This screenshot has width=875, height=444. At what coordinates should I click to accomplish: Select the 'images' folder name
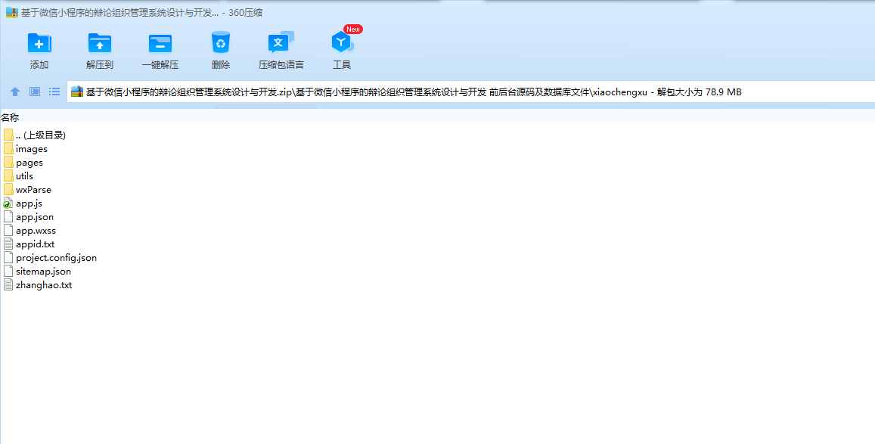tap(32, 149)
